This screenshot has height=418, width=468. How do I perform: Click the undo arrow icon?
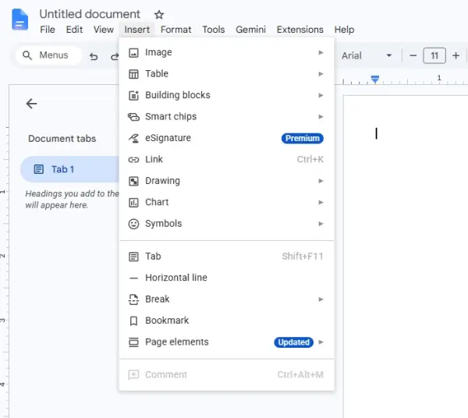[94, 56]
